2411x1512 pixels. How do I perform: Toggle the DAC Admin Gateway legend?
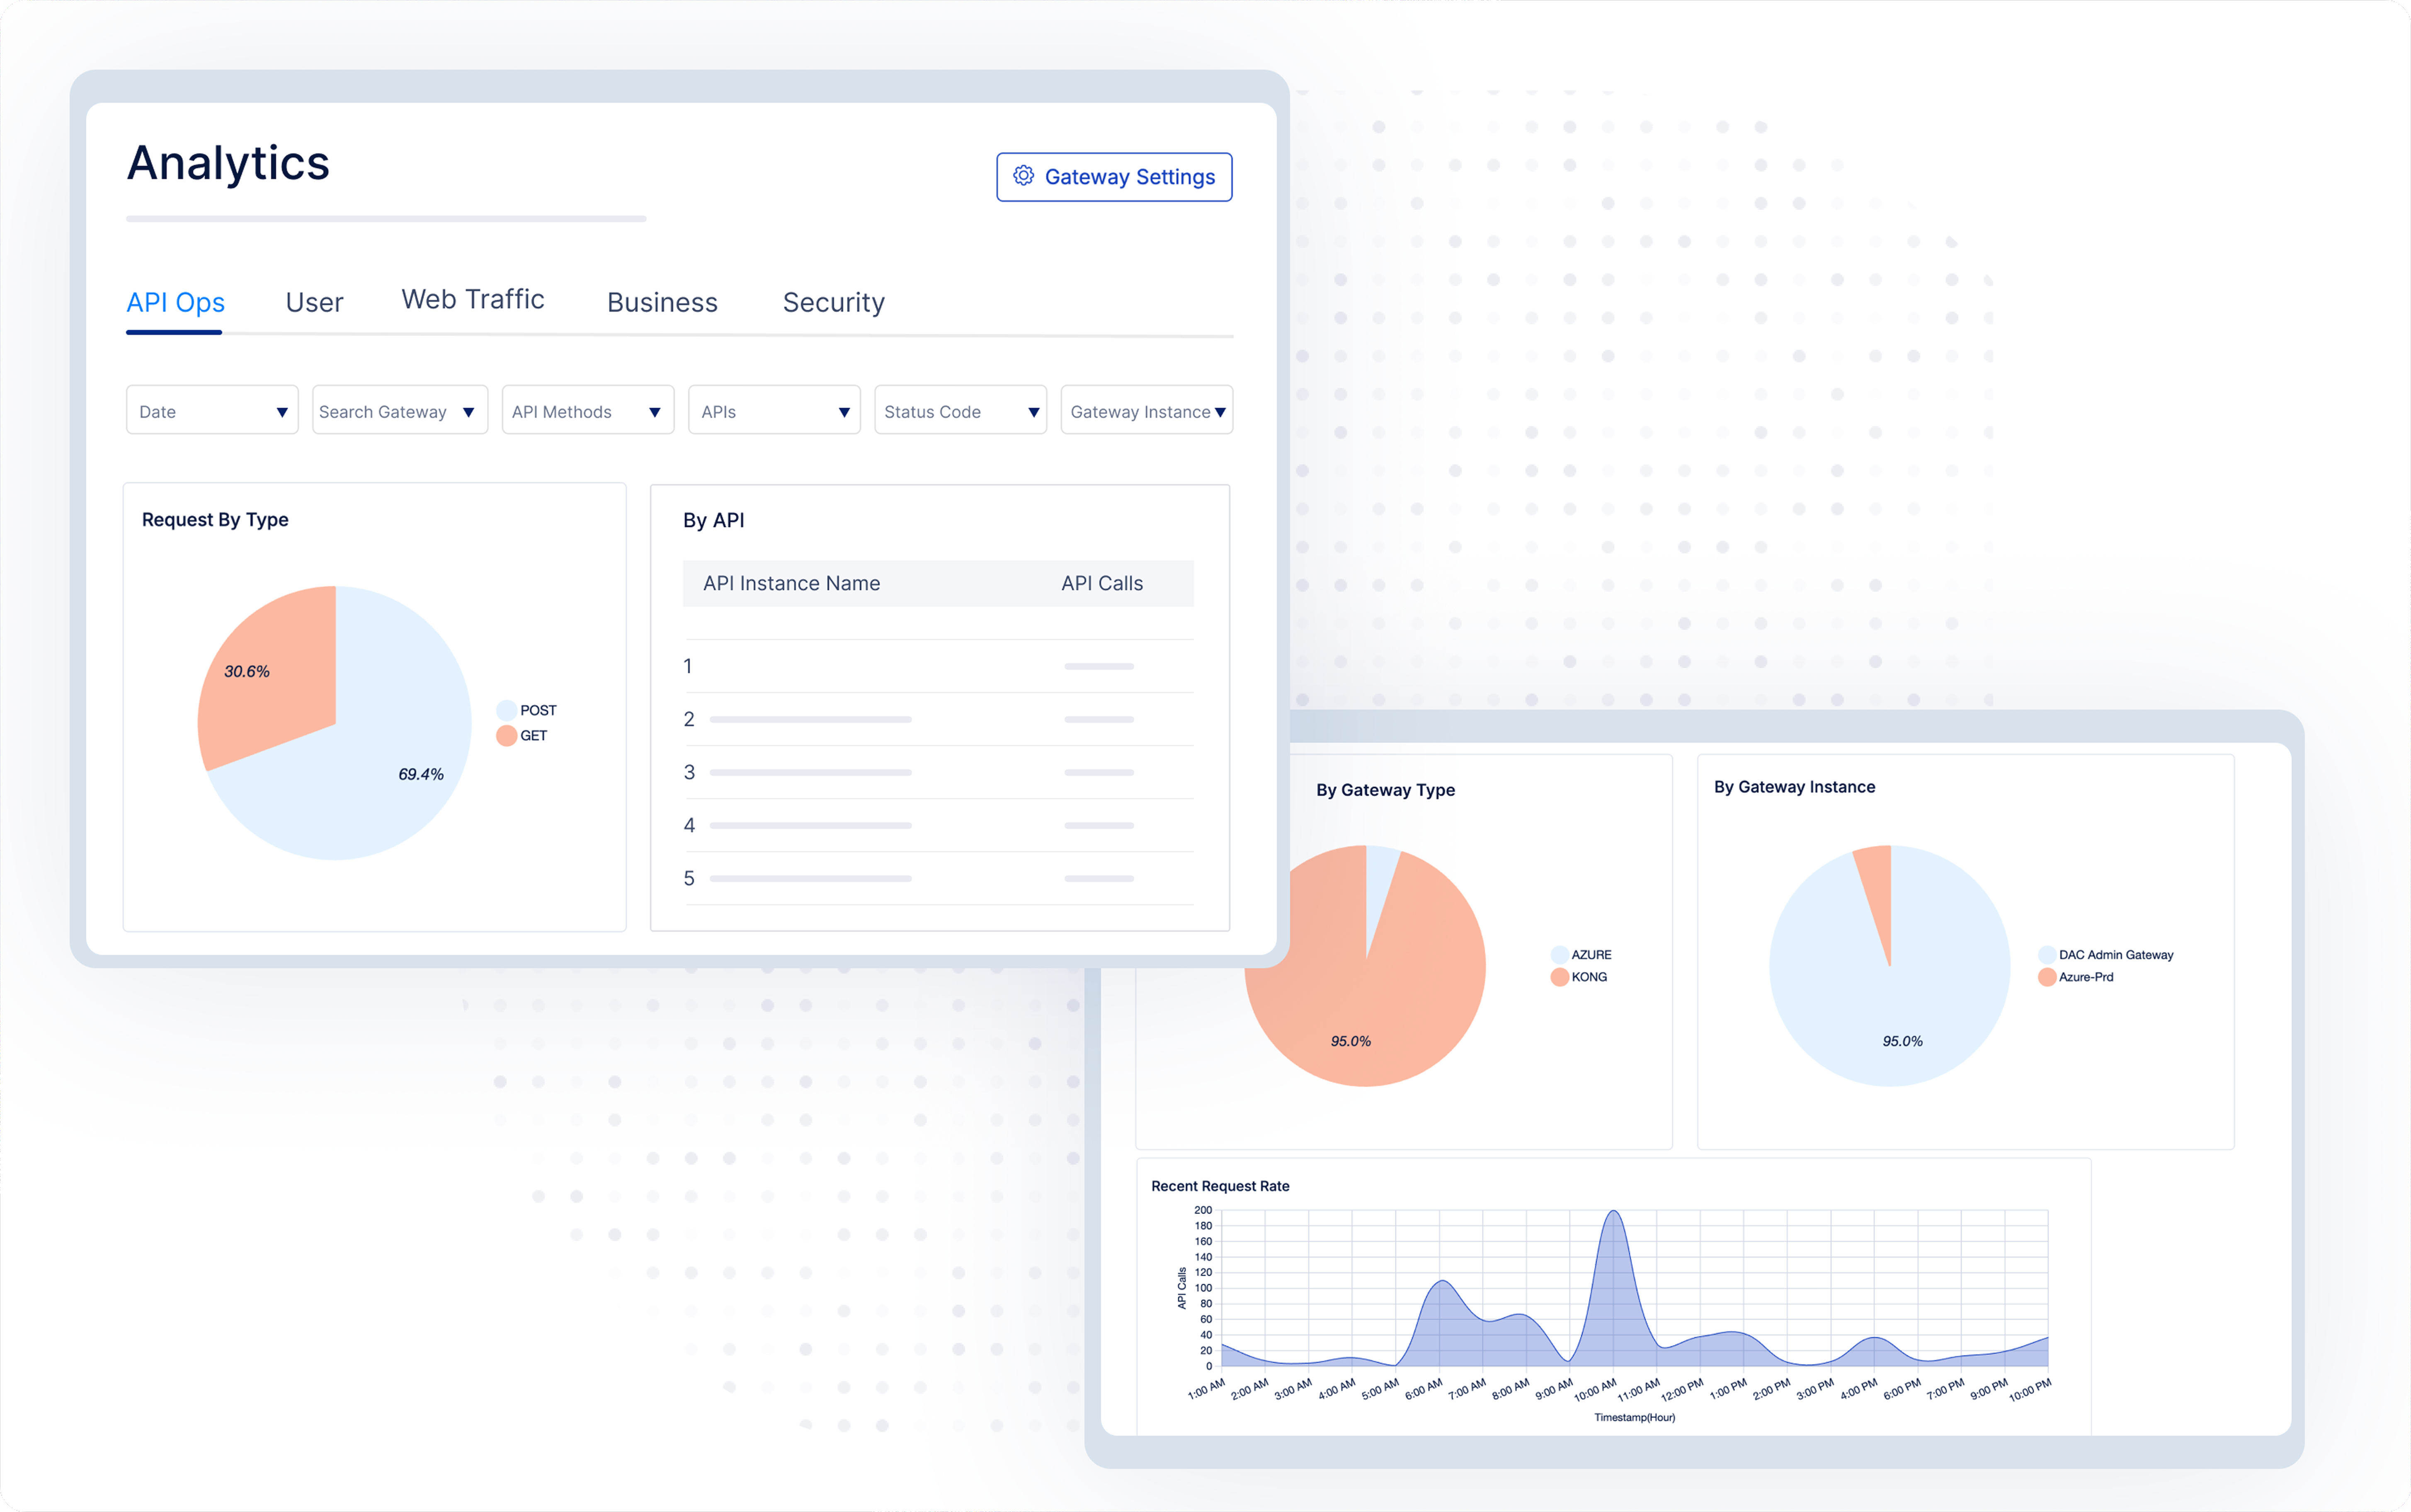pyautogui.click(x=2046, y=955)
